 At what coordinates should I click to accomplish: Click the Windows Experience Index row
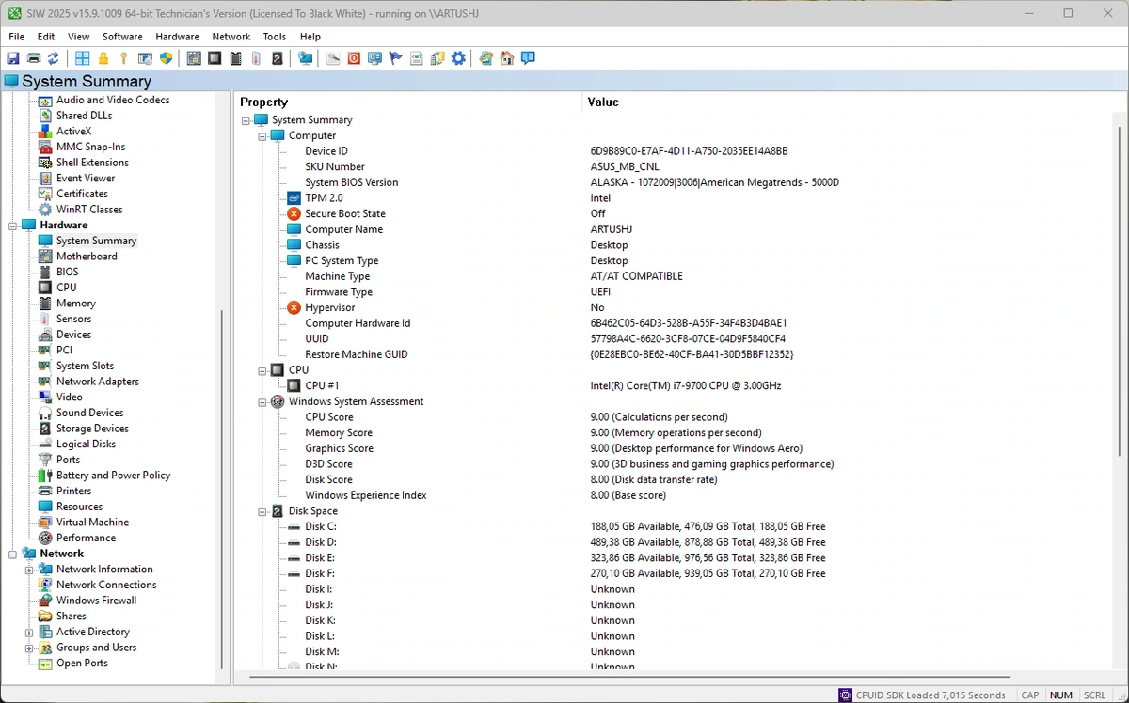[366, 496]
